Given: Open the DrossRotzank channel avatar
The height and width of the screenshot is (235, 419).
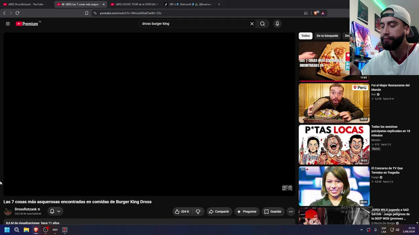Looking at the screenshot, I should click(8, 211).
